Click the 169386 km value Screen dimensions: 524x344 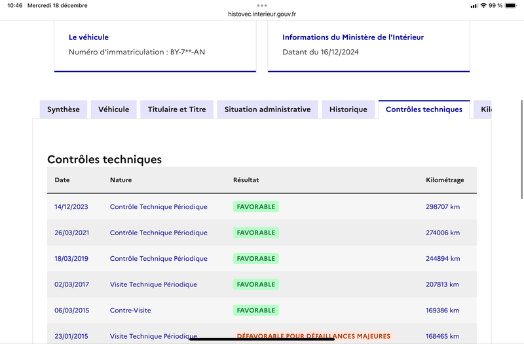(442, 310)
